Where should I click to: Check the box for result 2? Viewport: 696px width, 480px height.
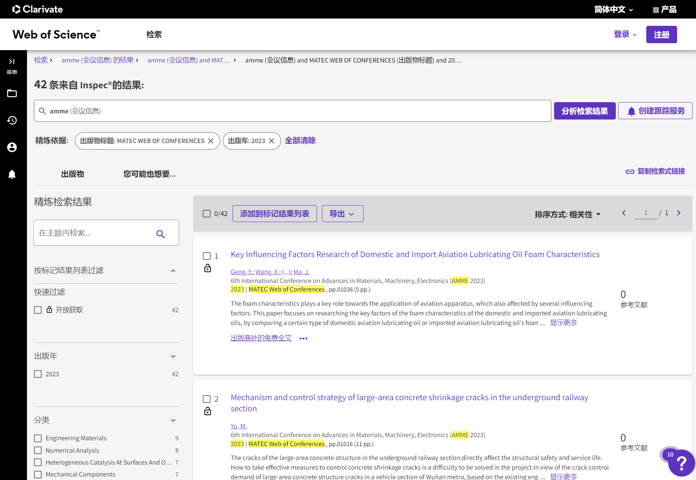coord(207,399)
